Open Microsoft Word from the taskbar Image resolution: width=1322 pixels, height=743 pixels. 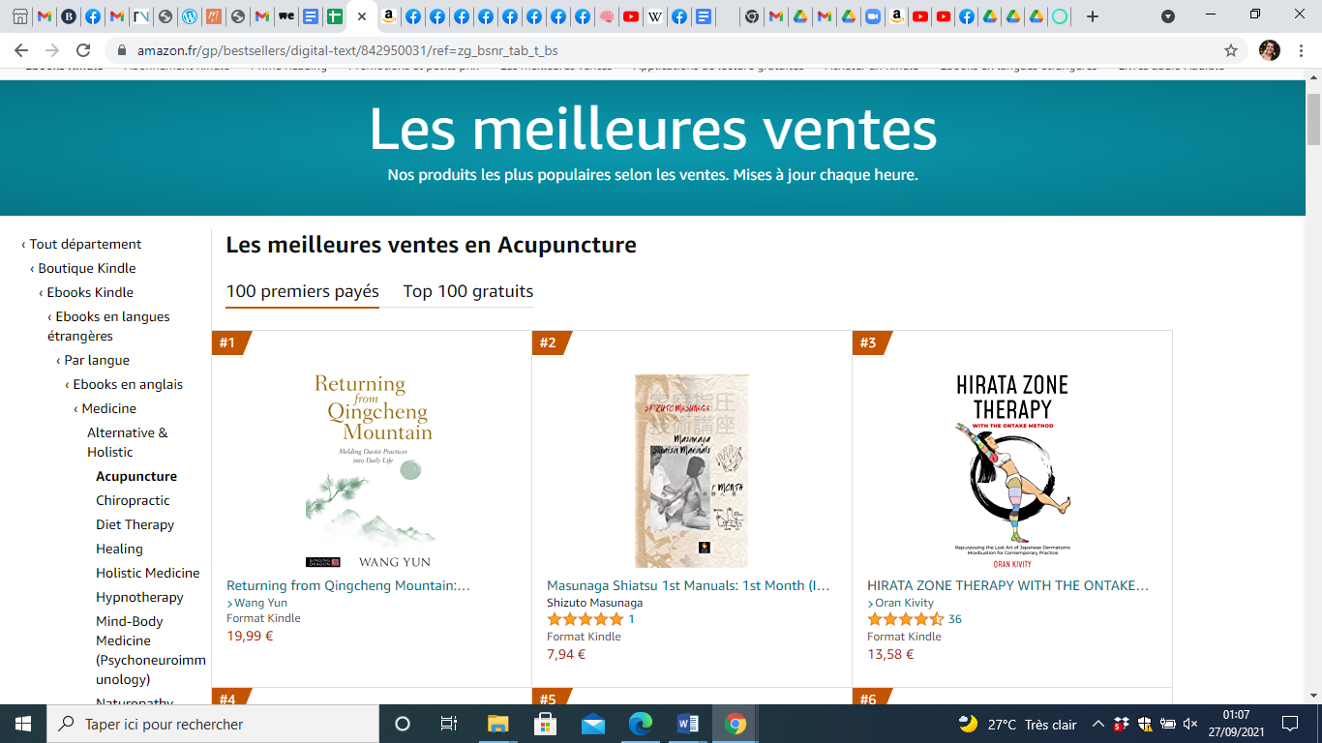point(688,724)
